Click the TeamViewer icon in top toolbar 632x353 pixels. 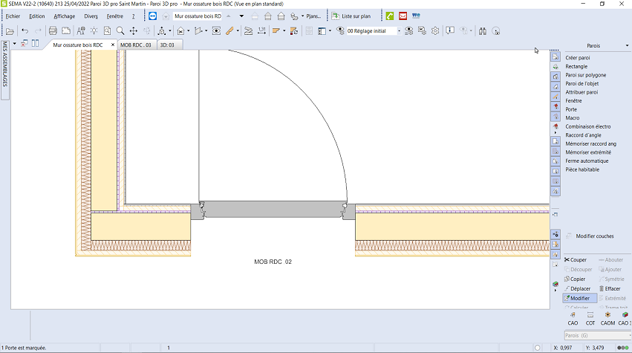(x=153, y=16)
